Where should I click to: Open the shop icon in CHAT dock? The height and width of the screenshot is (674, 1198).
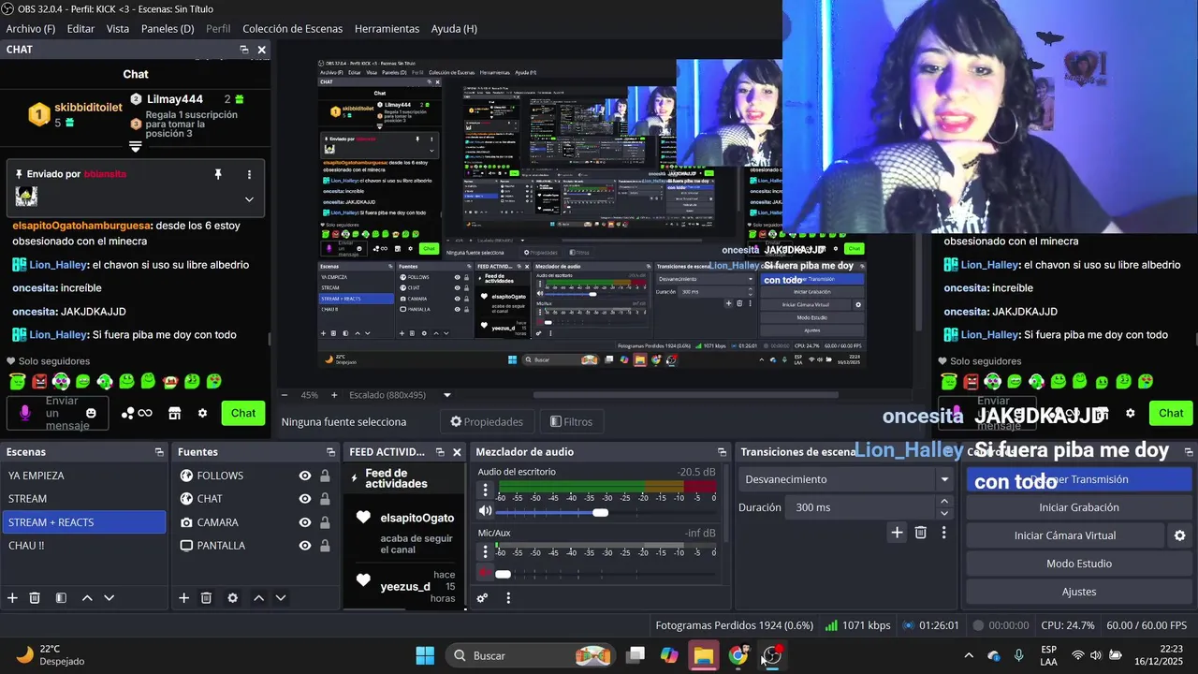174,413
